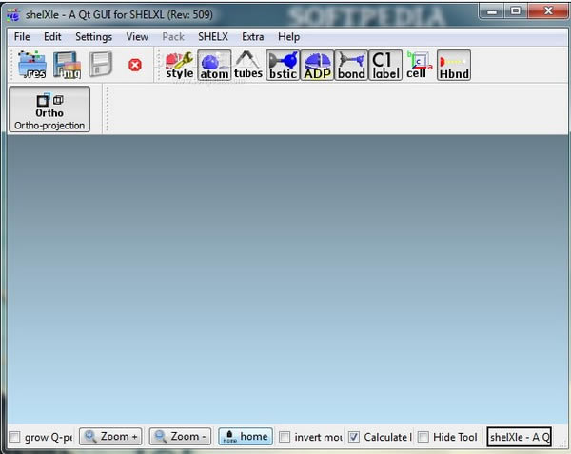The width and height of the screenshot is (571, 454).
Task: Open a .res file with toolbar icon
Action: [x=32, y=65]
